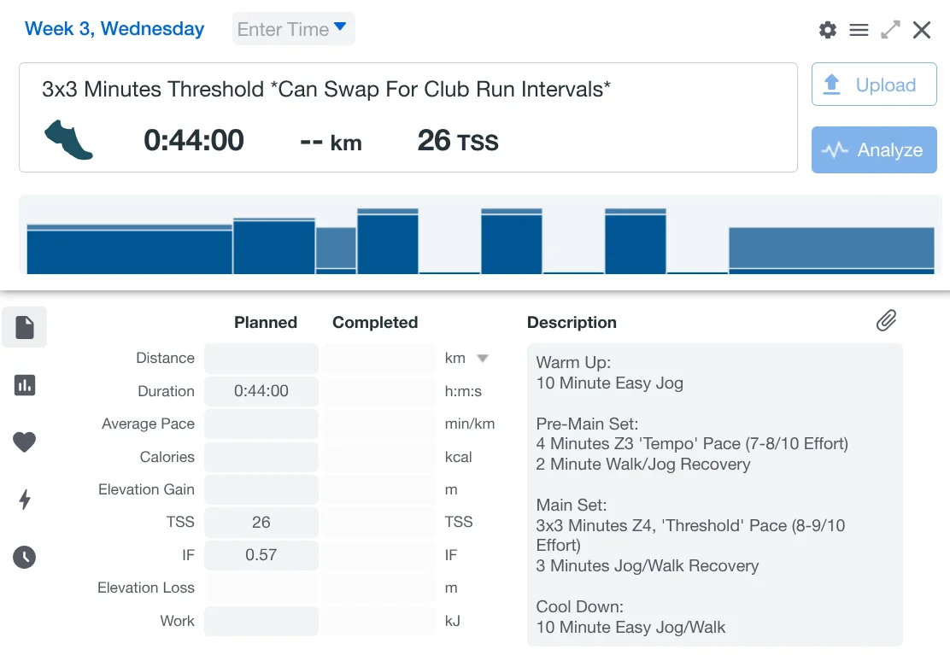Expand workout view with diagonal arrows icon
This screenshot has width=950, height=655.
click(890, 30)
